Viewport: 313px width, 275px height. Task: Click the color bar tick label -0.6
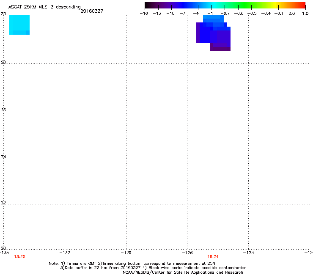(239, 14)
